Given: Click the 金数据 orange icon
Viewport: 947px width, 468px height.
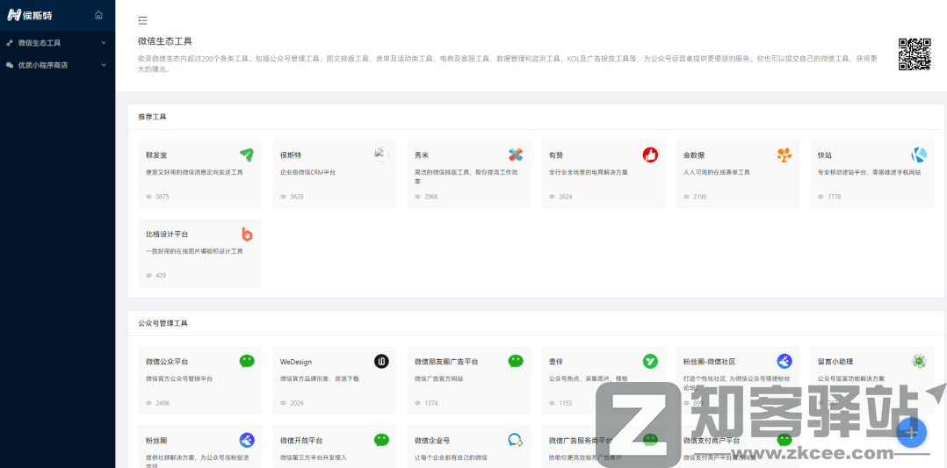Looking at the screenshot, I should (784, 155).
